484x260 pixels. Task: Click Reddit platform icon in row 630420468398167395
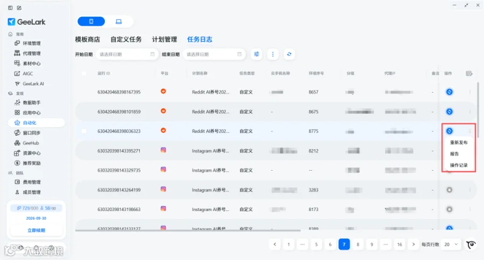pos(163,91)
